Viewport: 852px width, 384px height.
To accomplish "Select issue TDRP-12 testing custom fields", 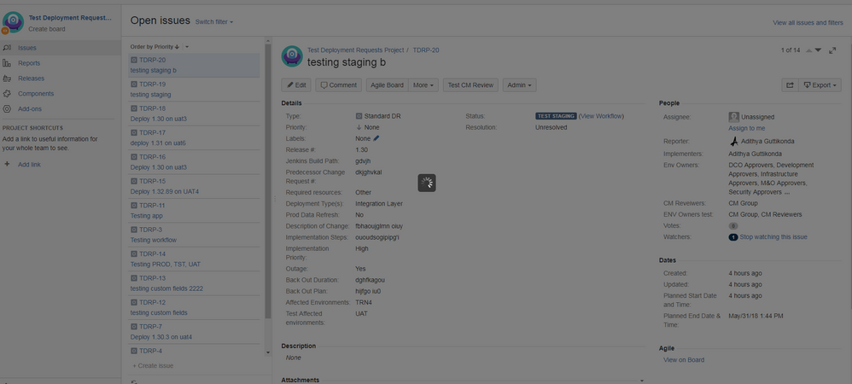I will pyautogui.click(x=194, y=307).
